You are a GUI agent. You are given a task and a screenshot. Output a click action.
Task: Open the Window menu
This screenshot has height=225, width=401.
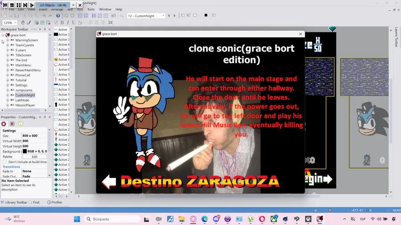(105, 9)
